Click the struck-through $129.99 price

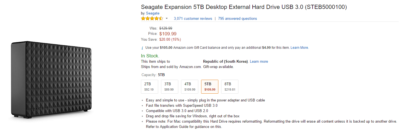(x=165, y=28)
